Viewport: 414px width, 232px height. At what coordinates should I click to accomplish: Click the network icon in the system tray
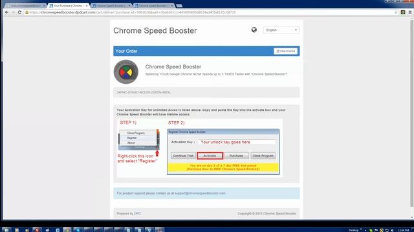387,230
